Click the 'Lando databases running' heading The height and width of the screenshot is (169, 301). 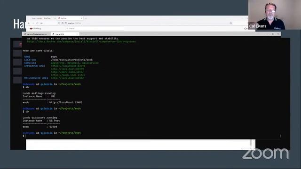40,118
